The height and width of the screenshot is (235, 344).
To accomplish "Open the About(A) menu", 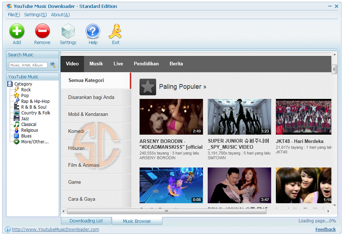I will (x=60, y=15).
